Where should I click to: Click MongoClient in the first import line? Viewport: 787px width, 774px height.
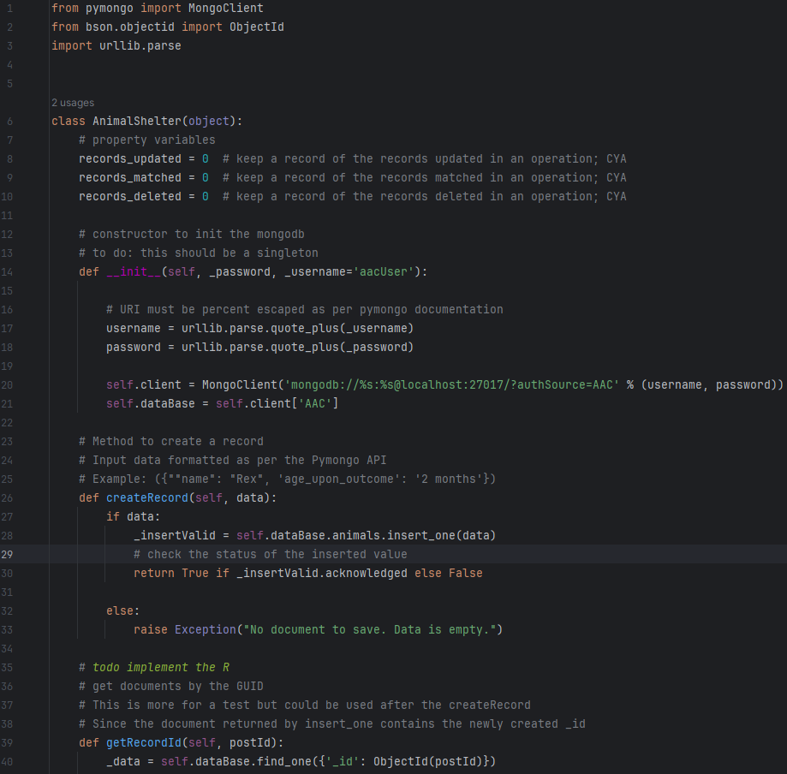[225, 8]
